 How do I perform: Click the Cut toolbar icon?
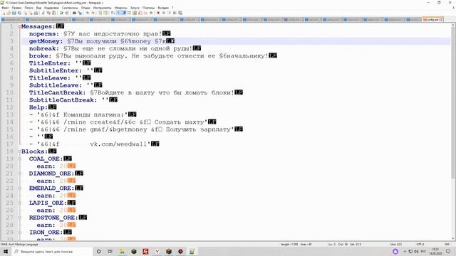tap(43, 13)
